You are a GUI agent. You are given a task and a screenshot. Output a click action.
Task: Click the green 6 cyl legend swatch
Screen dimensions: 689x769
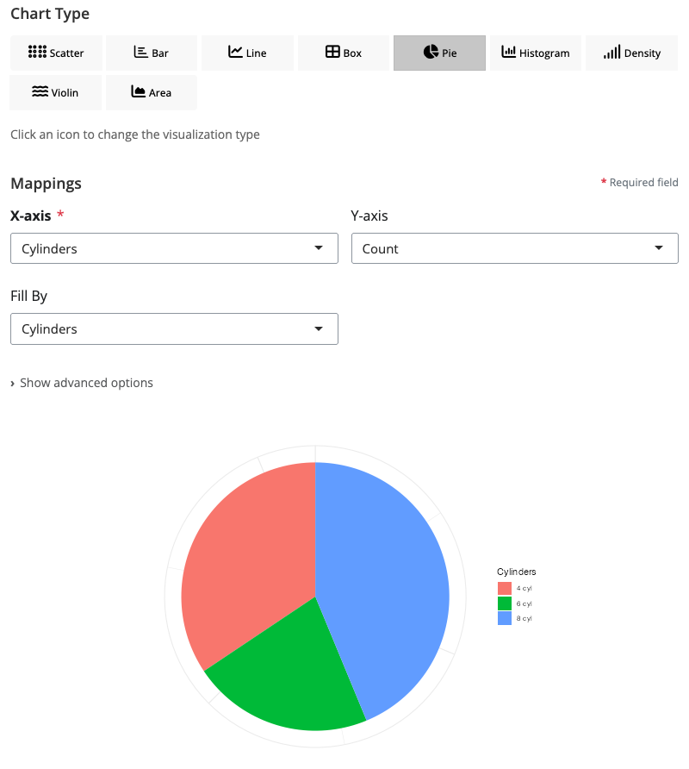(505, 603)
